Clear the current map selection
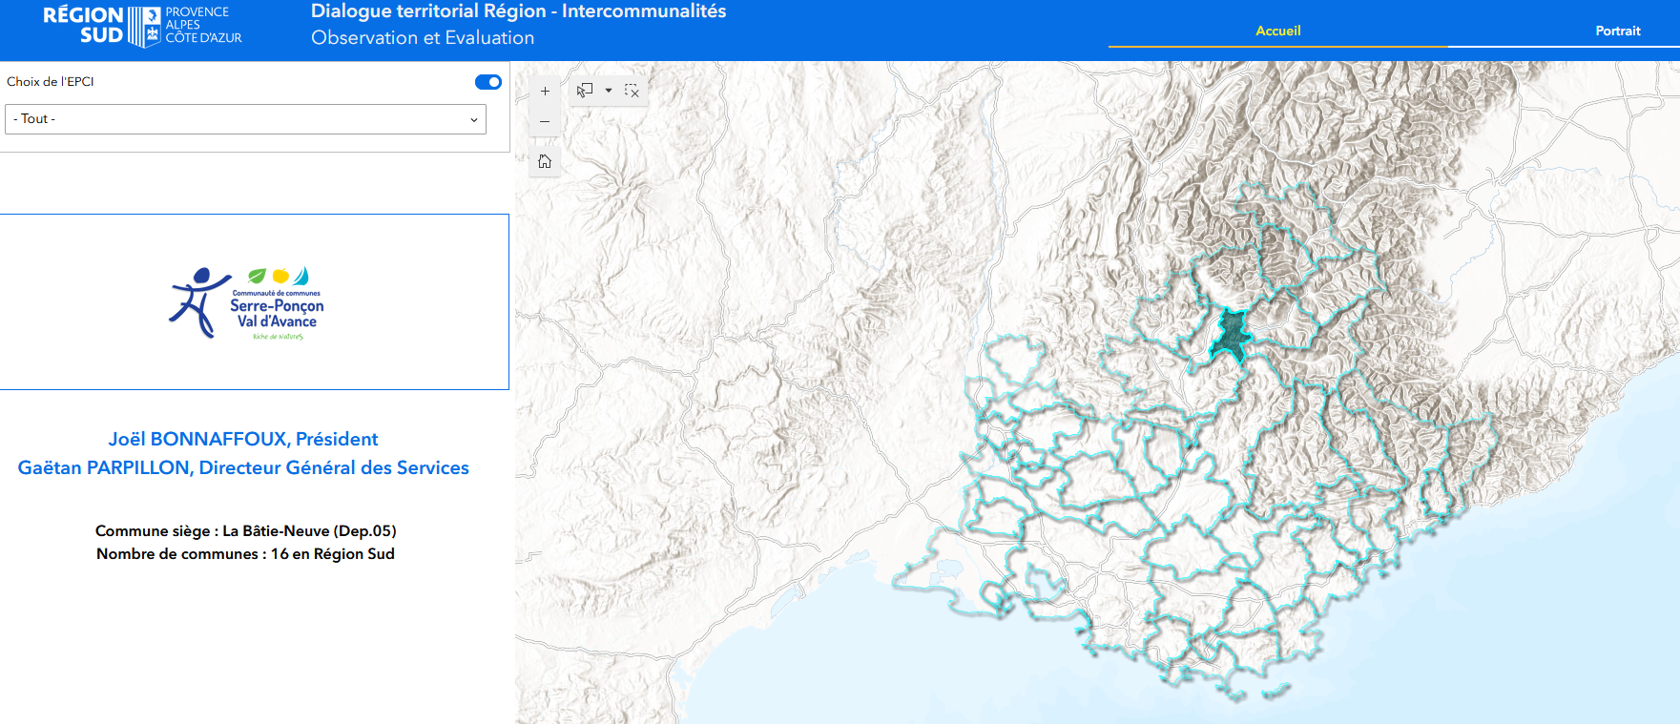 click(x=632, y=91)
